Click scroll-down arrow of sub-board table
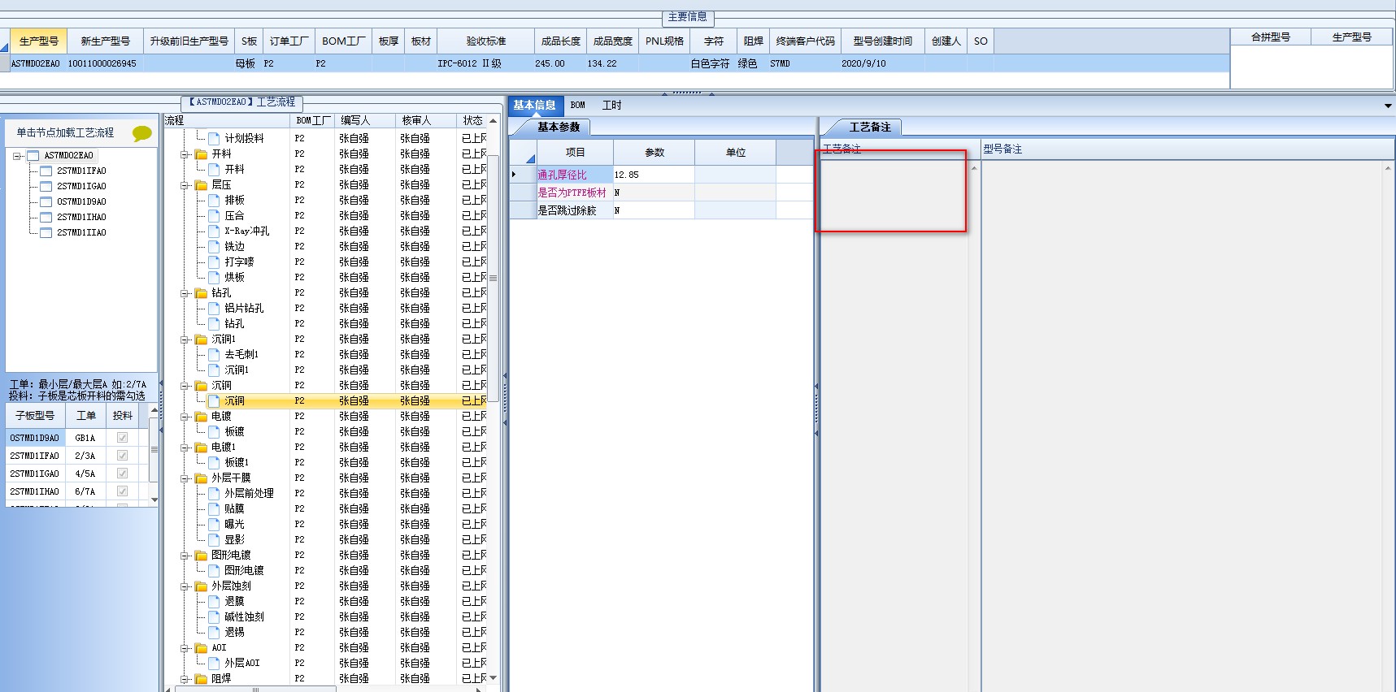Viewport: 1396px width, 692px height. pos(154,500)
